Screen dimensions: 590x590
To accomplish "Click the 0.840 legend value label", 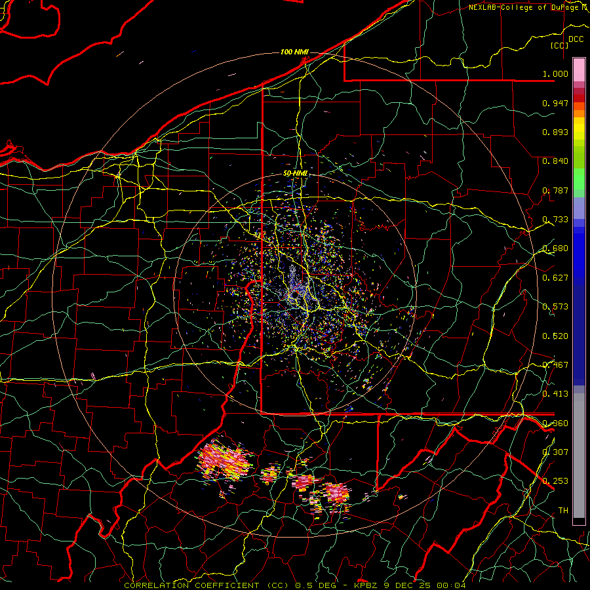I will pos(555,161).
